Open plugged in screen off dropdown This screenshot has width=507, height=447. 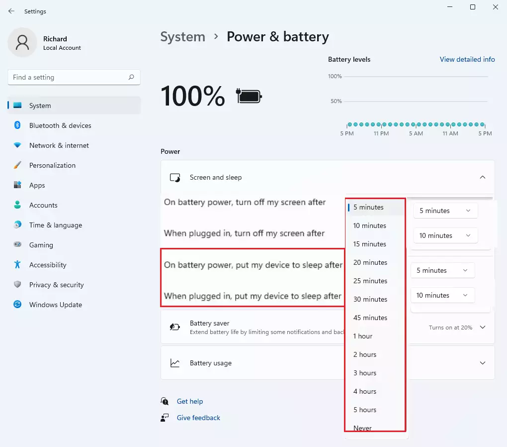coord(445,235)
